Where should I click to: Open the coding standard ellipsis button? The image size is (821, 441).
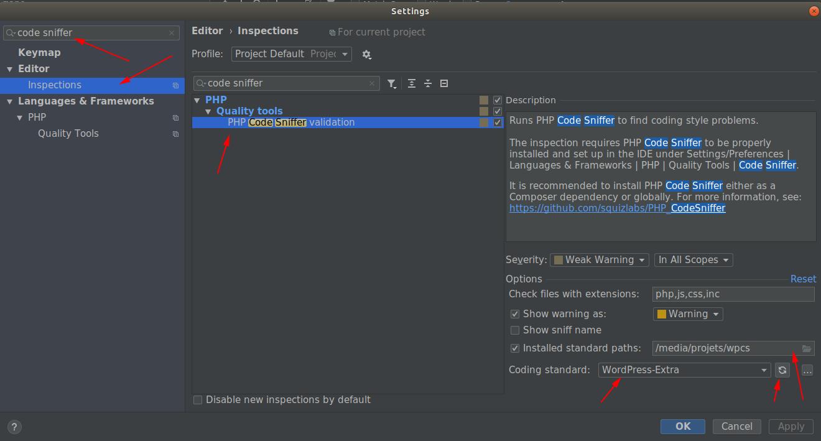point(807,371)
